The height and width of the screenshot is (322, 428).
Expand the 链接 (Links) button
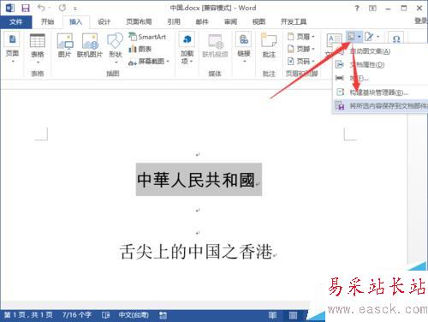pyautogui.click(x=244, y=47)
